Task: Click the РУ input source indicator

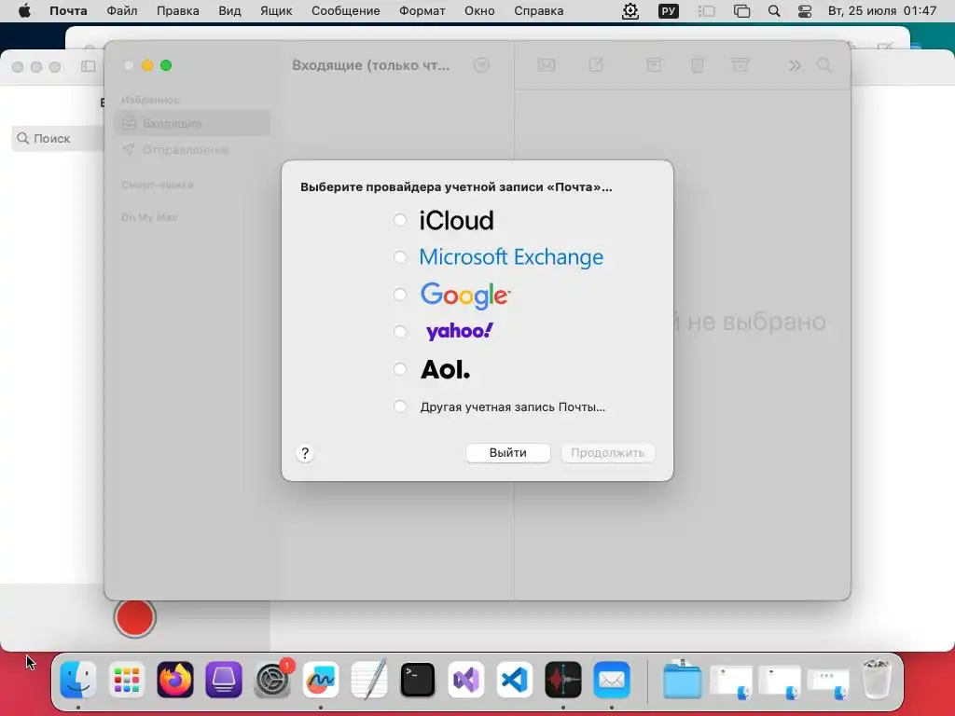Action: [x=668, y=11]
